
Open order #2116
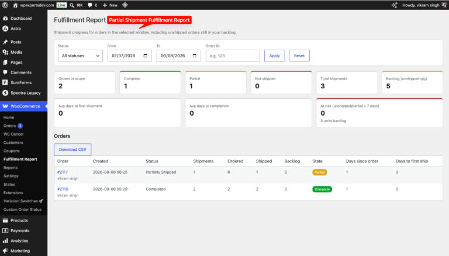[x=63, y=189]
